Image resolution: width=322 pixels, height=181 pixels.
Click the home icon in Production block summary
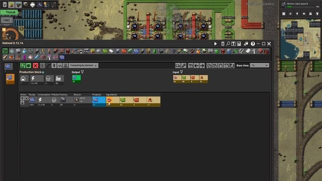[x=23, y=78]
